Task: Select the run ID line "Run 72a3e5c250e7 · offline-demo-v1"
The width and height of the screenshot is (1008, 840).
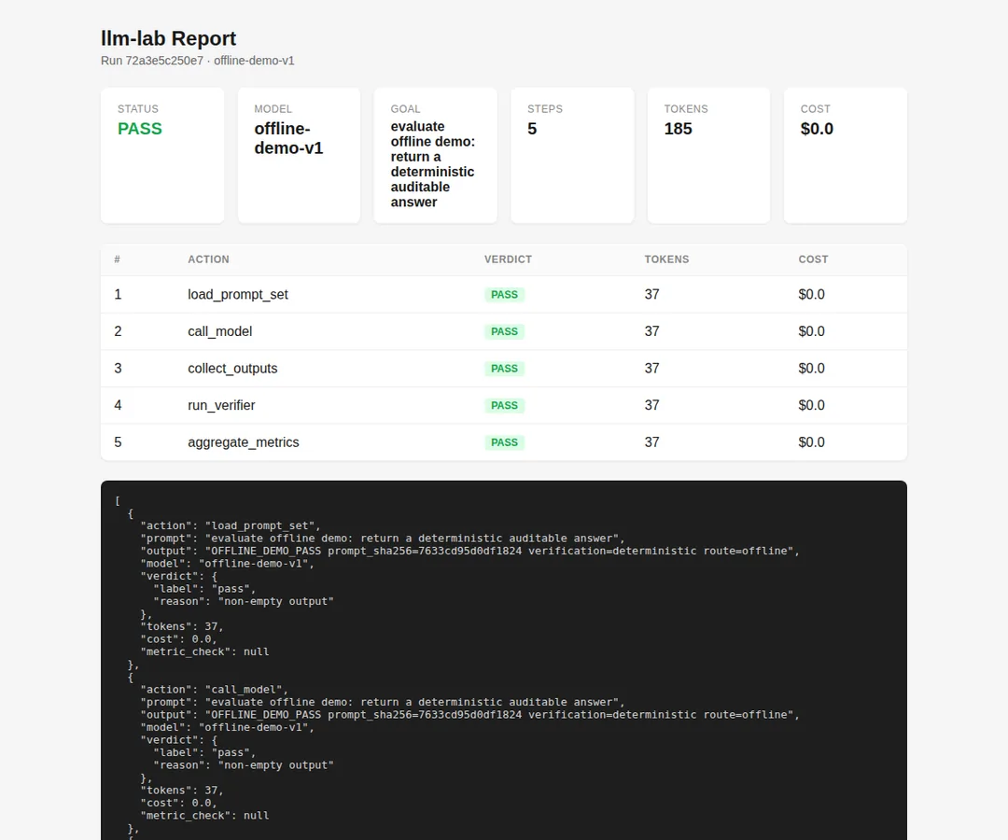Action: [x=197, y=61]
